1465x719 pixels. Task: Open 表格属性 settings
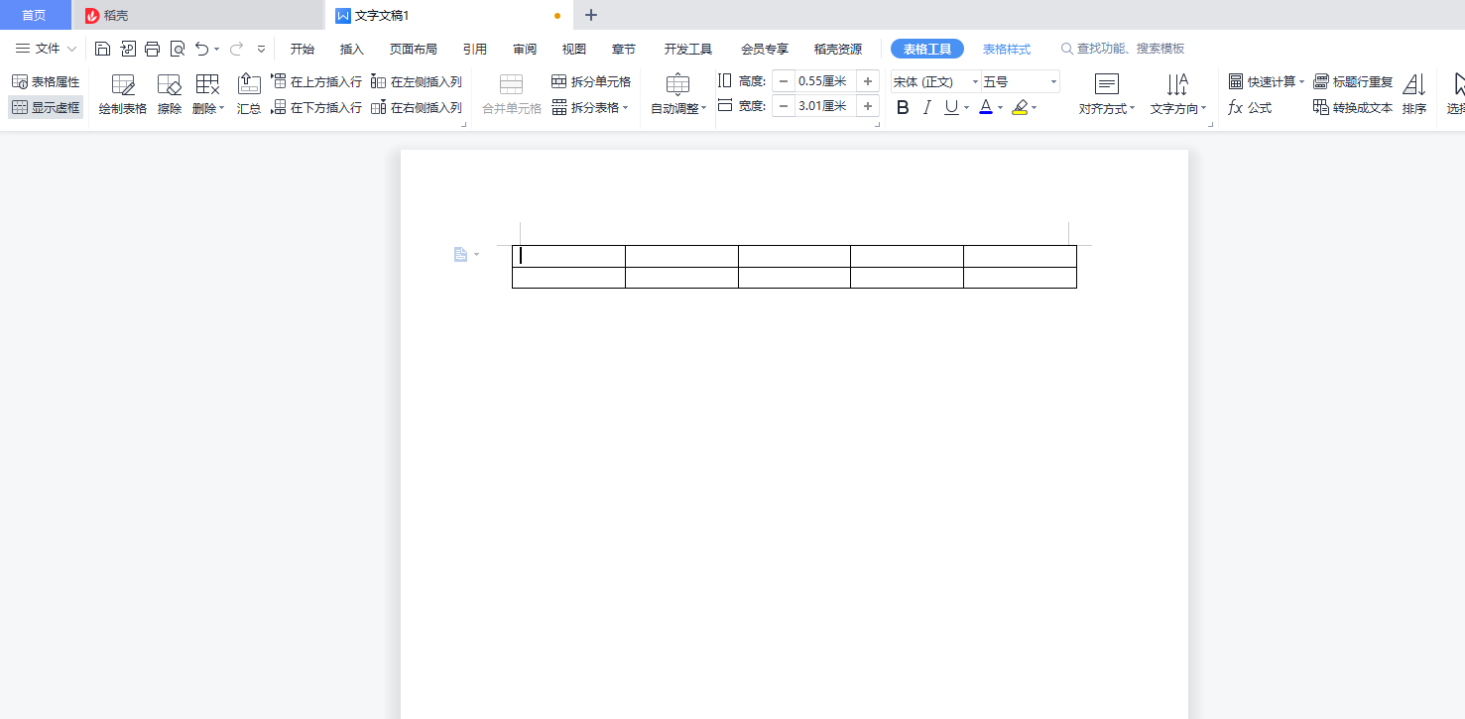pos(45,81)
